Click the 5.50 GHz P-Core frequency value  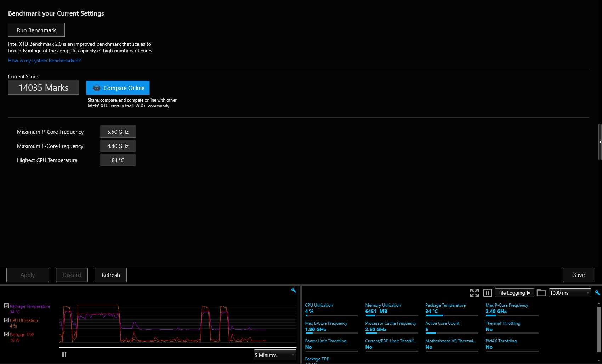click(x=118, y=132)
